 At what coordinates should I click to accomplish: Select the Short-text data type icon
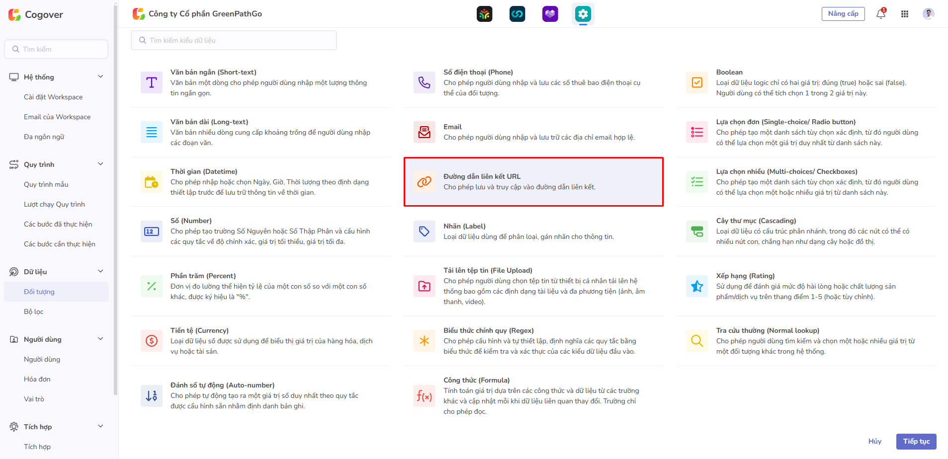[x=152, y=82]
